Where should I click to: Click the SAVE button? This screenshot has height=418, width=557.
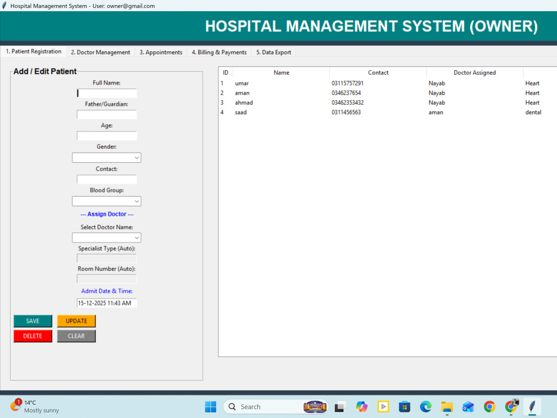[33, 321]
